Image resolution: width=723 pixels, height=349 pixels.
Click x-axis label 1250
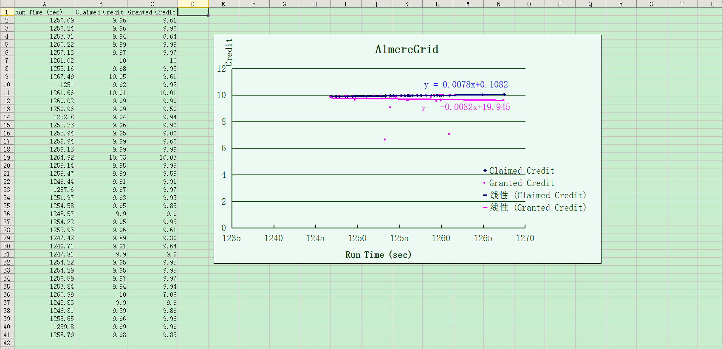(357, 238)
